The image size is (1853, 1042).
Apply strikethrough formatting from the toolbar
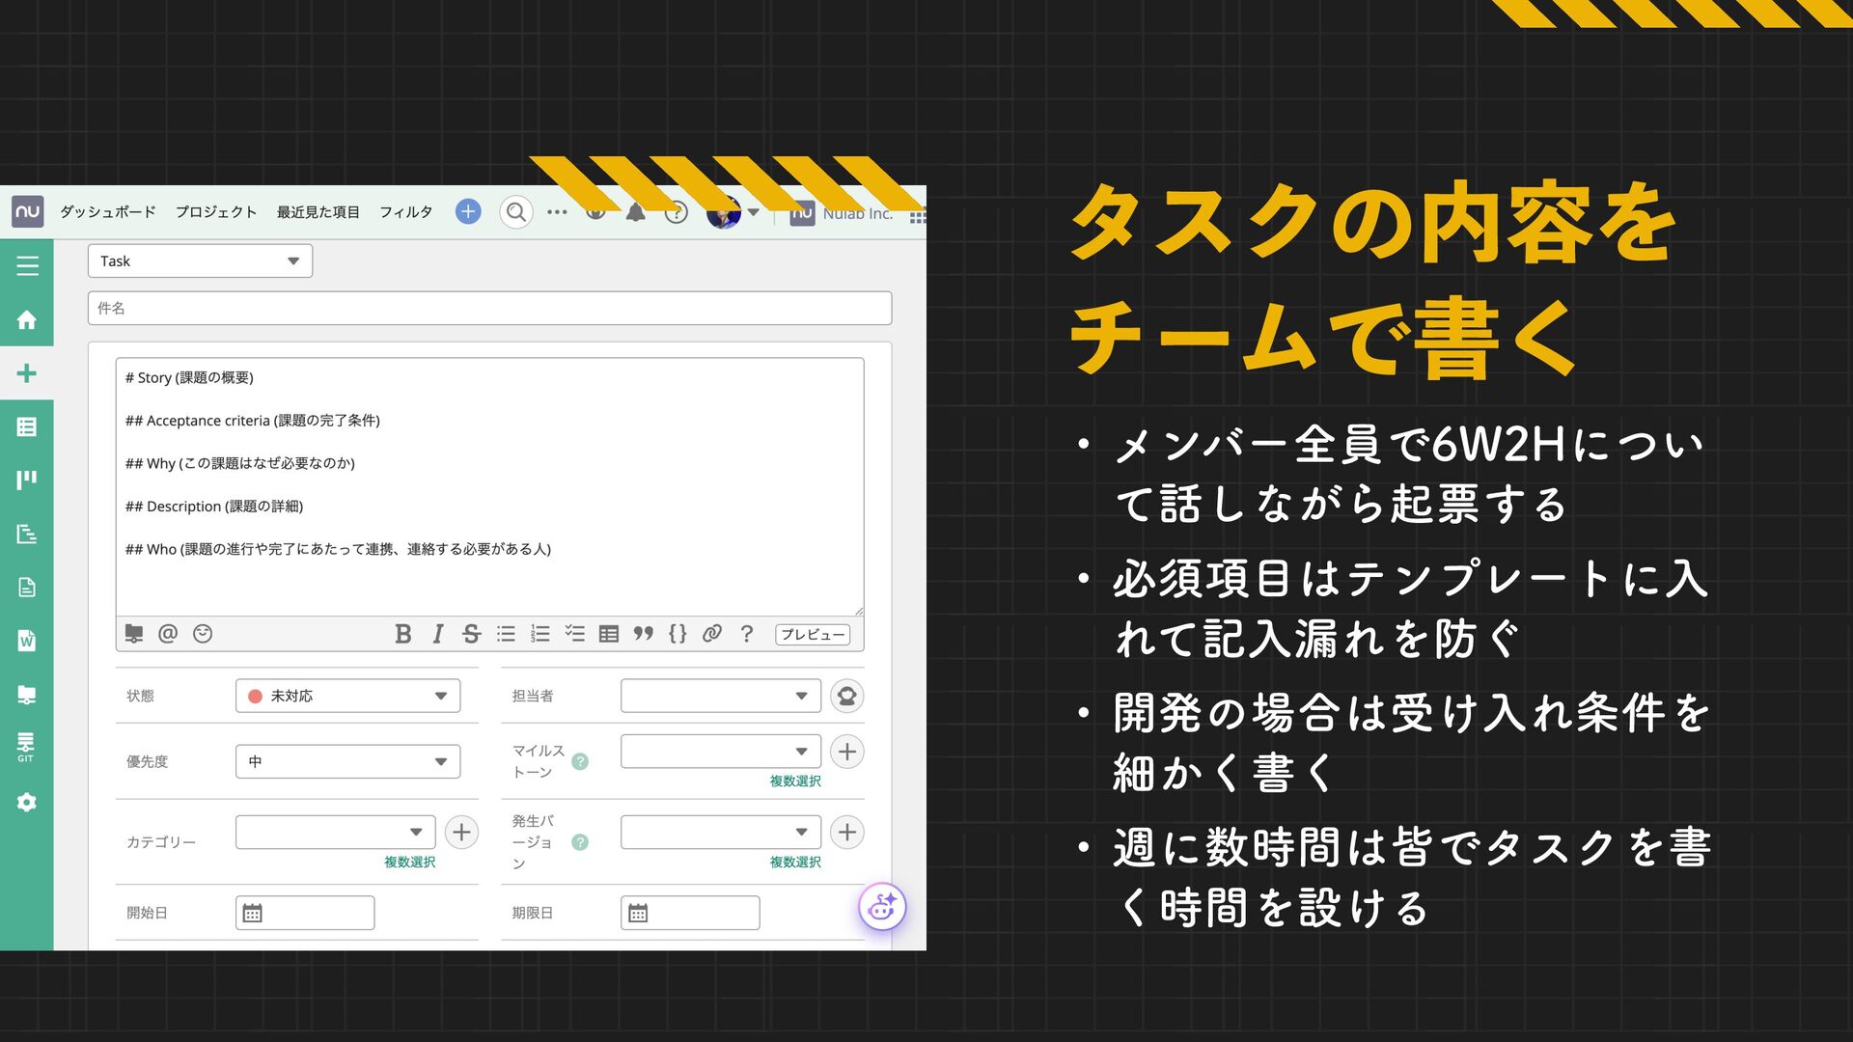[471, 634]
